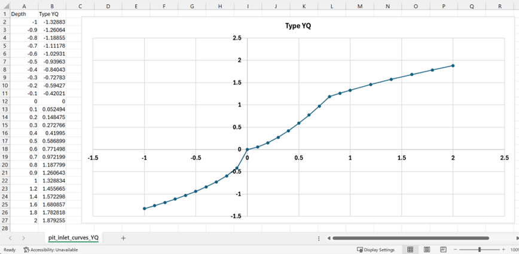Click the Normal view icon
Screen dimensions: 519x254
tap(410, 249)
